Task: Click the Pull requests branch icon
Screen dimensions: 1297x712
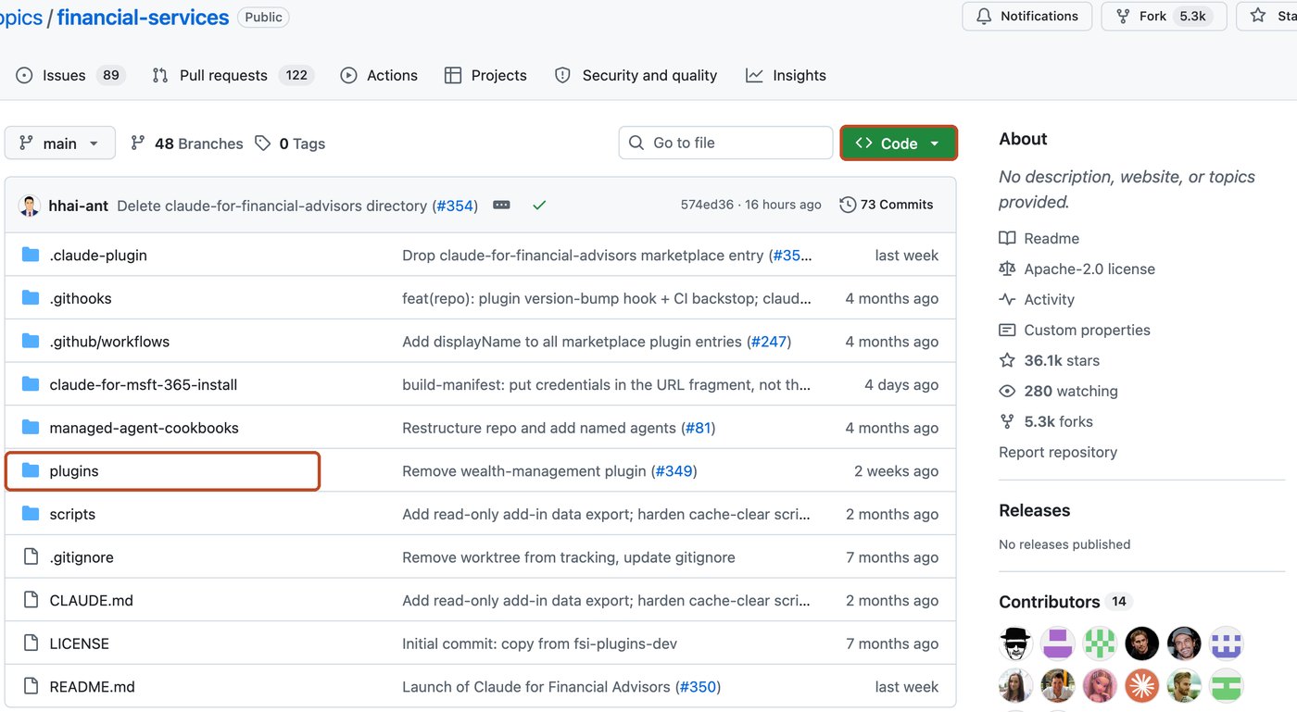Action: (160, 75)
